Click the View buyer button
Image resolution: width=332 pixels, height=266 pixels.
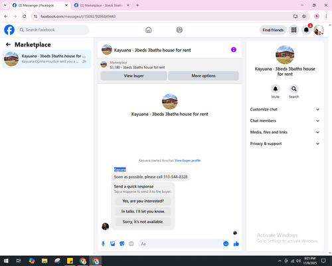[x=133, y=76]
